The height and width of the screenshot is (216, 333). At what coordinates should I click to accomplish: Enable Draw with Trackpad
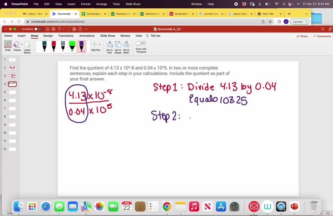coord(141,43)
